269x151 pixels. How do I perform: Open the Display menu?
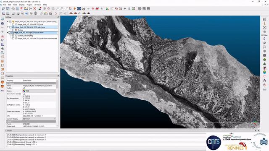22,5
